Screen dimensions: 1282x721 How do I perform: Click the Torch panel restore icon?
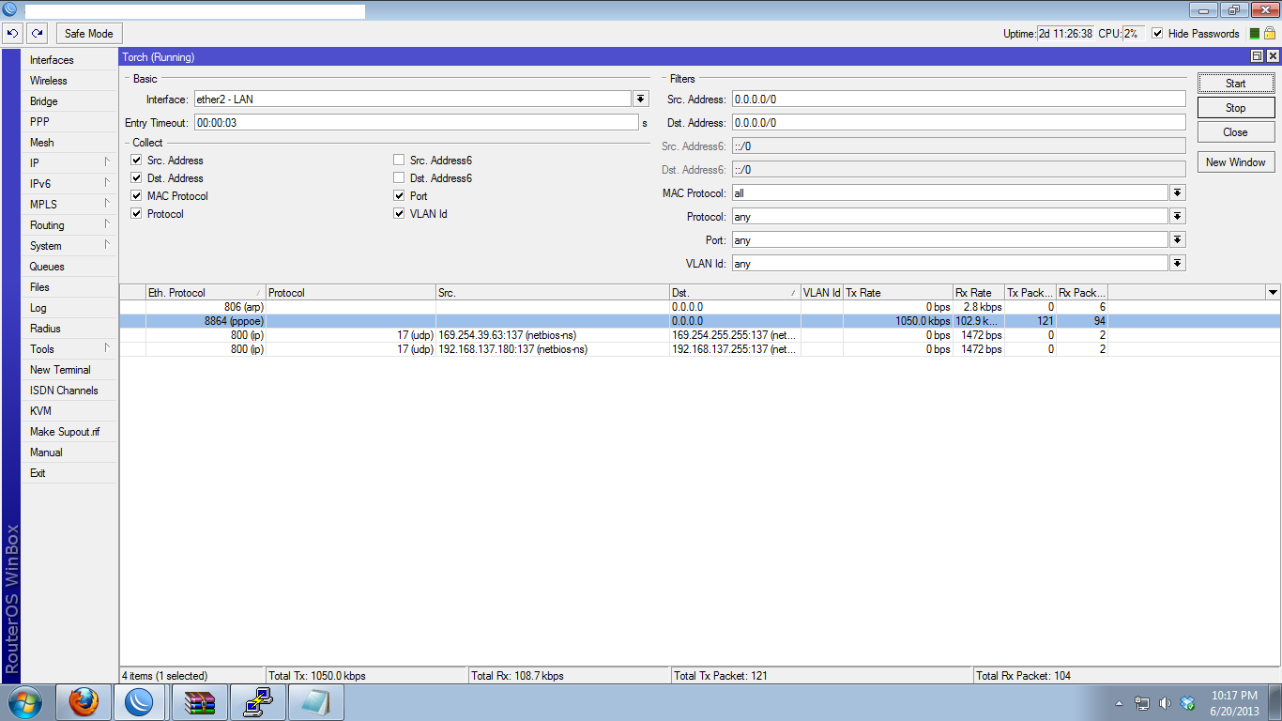1257,57
